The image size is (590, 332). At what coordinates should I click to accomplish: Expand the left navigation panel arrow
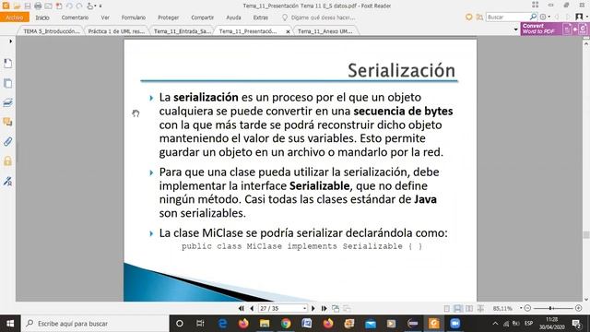(x=10, y=41)
